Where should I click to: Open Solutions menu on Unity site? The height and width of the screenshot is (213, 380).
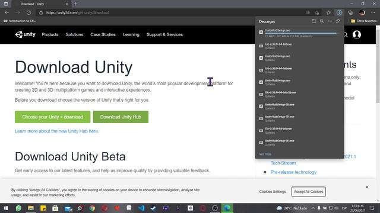(74, 34)
